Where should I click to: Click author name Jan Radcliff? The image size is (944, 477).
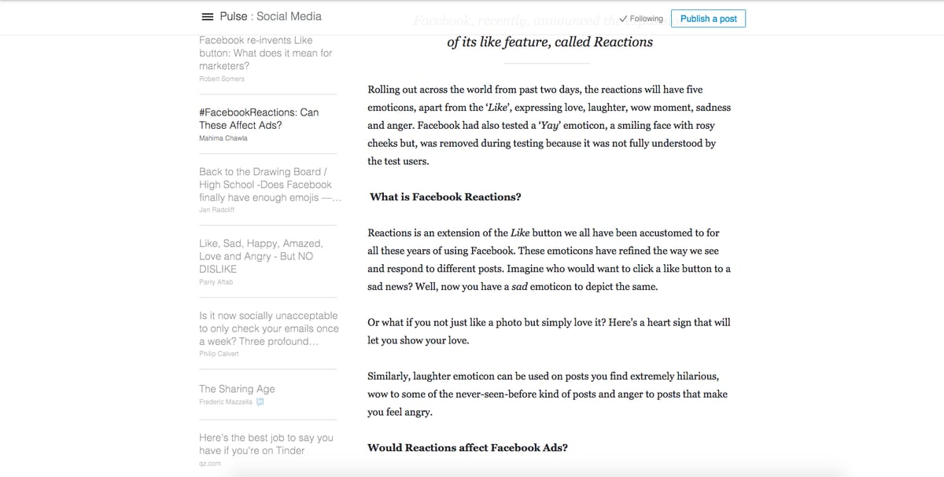[x=218, y=210]
